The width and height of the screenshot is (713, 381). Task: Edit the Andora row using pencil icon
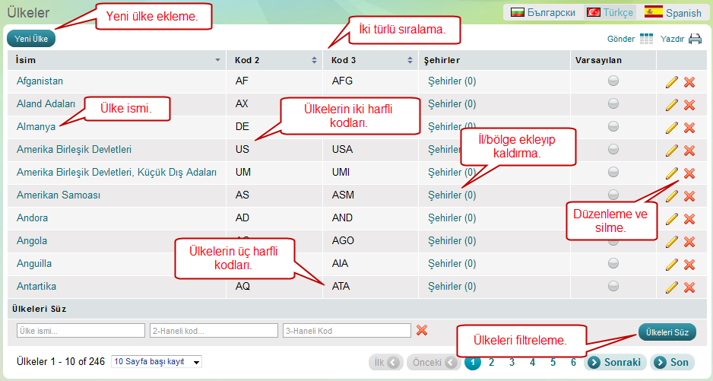pyautogui.click(x=671, y=219)
